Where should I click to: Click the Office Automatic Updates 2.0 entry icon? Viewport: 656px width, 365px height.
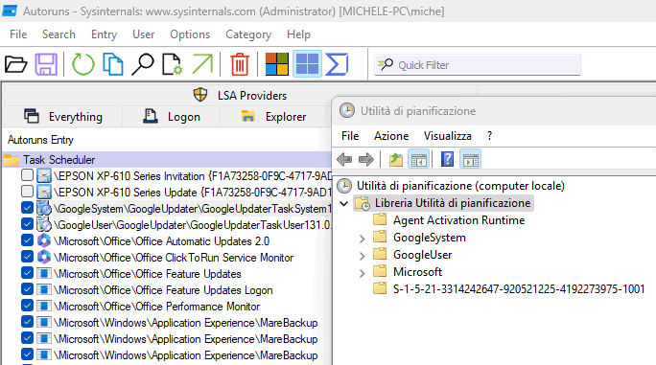(44, 240)
